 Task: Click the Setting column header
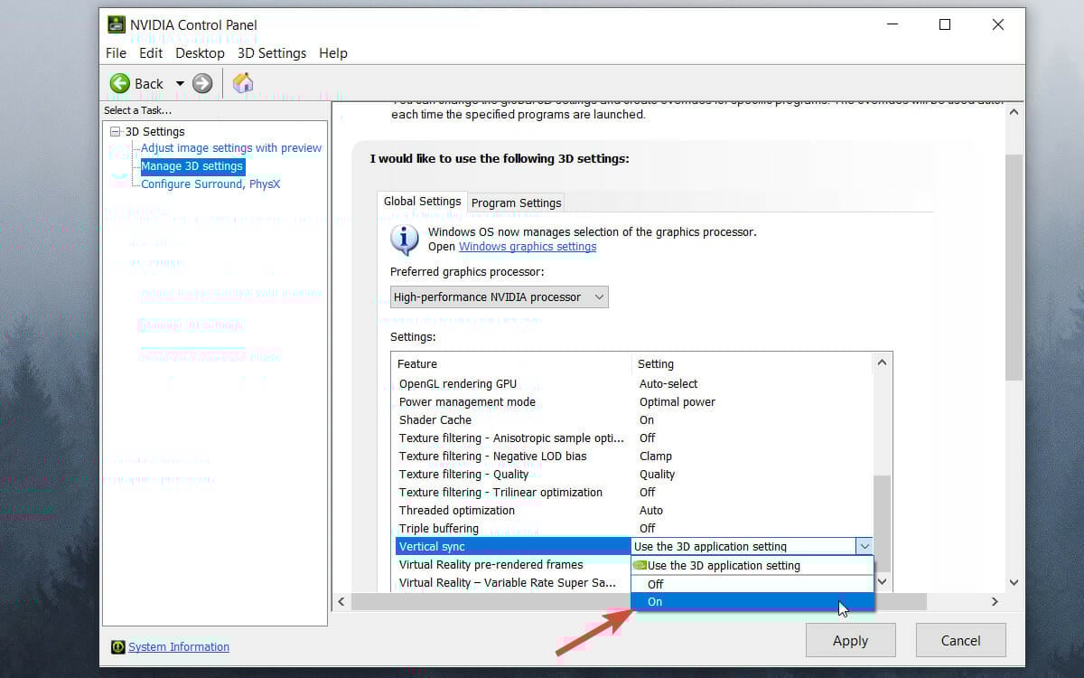752,363
